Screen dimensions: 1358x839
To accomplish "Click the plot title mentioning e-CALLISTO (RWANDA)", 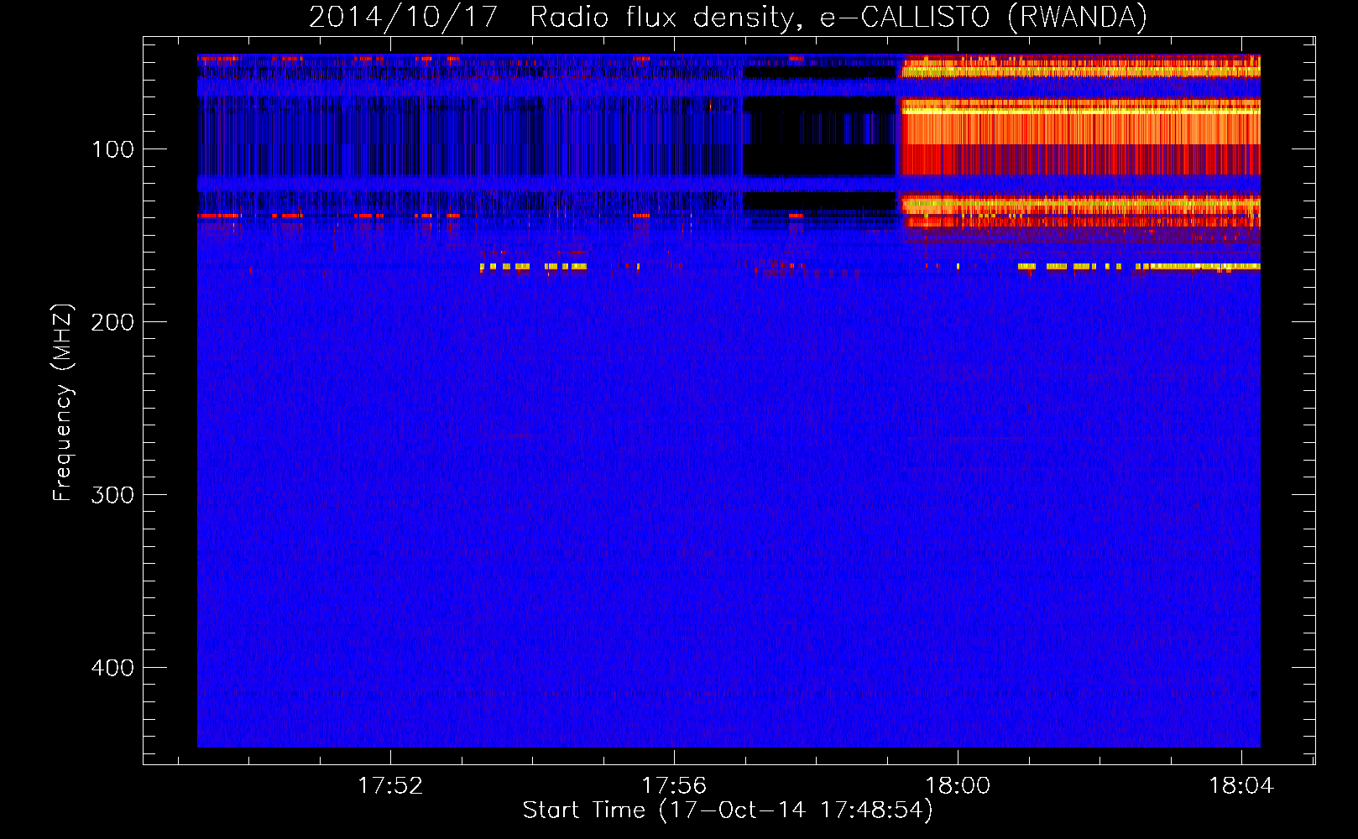I will [x=728, y=18].
